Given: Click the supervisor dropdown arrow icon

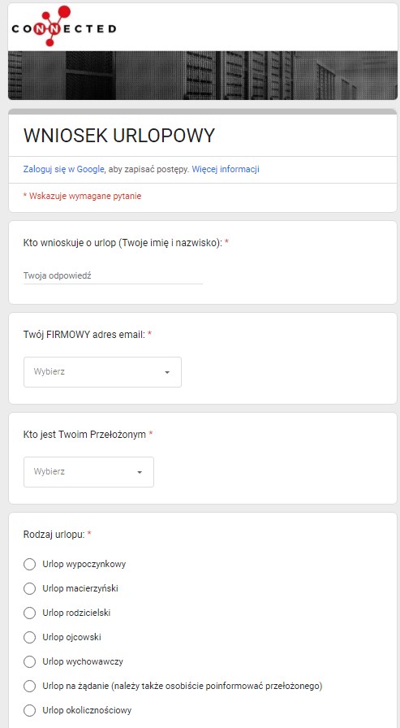Looking at the screenshot, I should 139,473.
